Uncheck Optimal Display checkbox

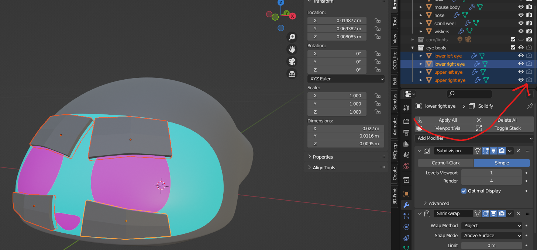[x=464, y=191]
